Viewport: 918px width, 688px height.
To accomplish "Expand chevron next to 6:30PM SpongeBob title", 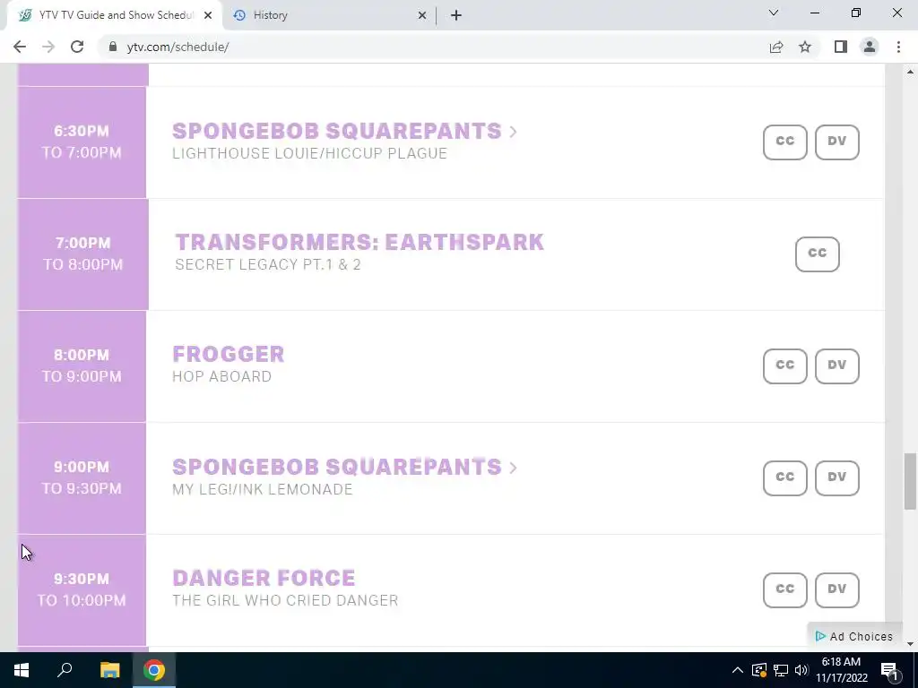I will click(513, 132).
